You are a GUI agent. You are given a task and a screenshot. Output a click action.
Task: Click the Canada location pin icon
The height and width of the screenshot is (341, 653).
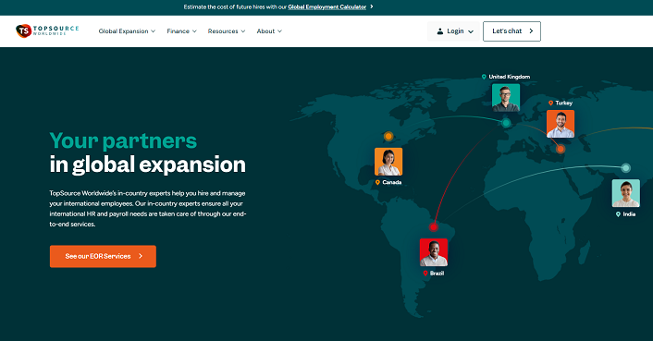(x=377, y=183)
